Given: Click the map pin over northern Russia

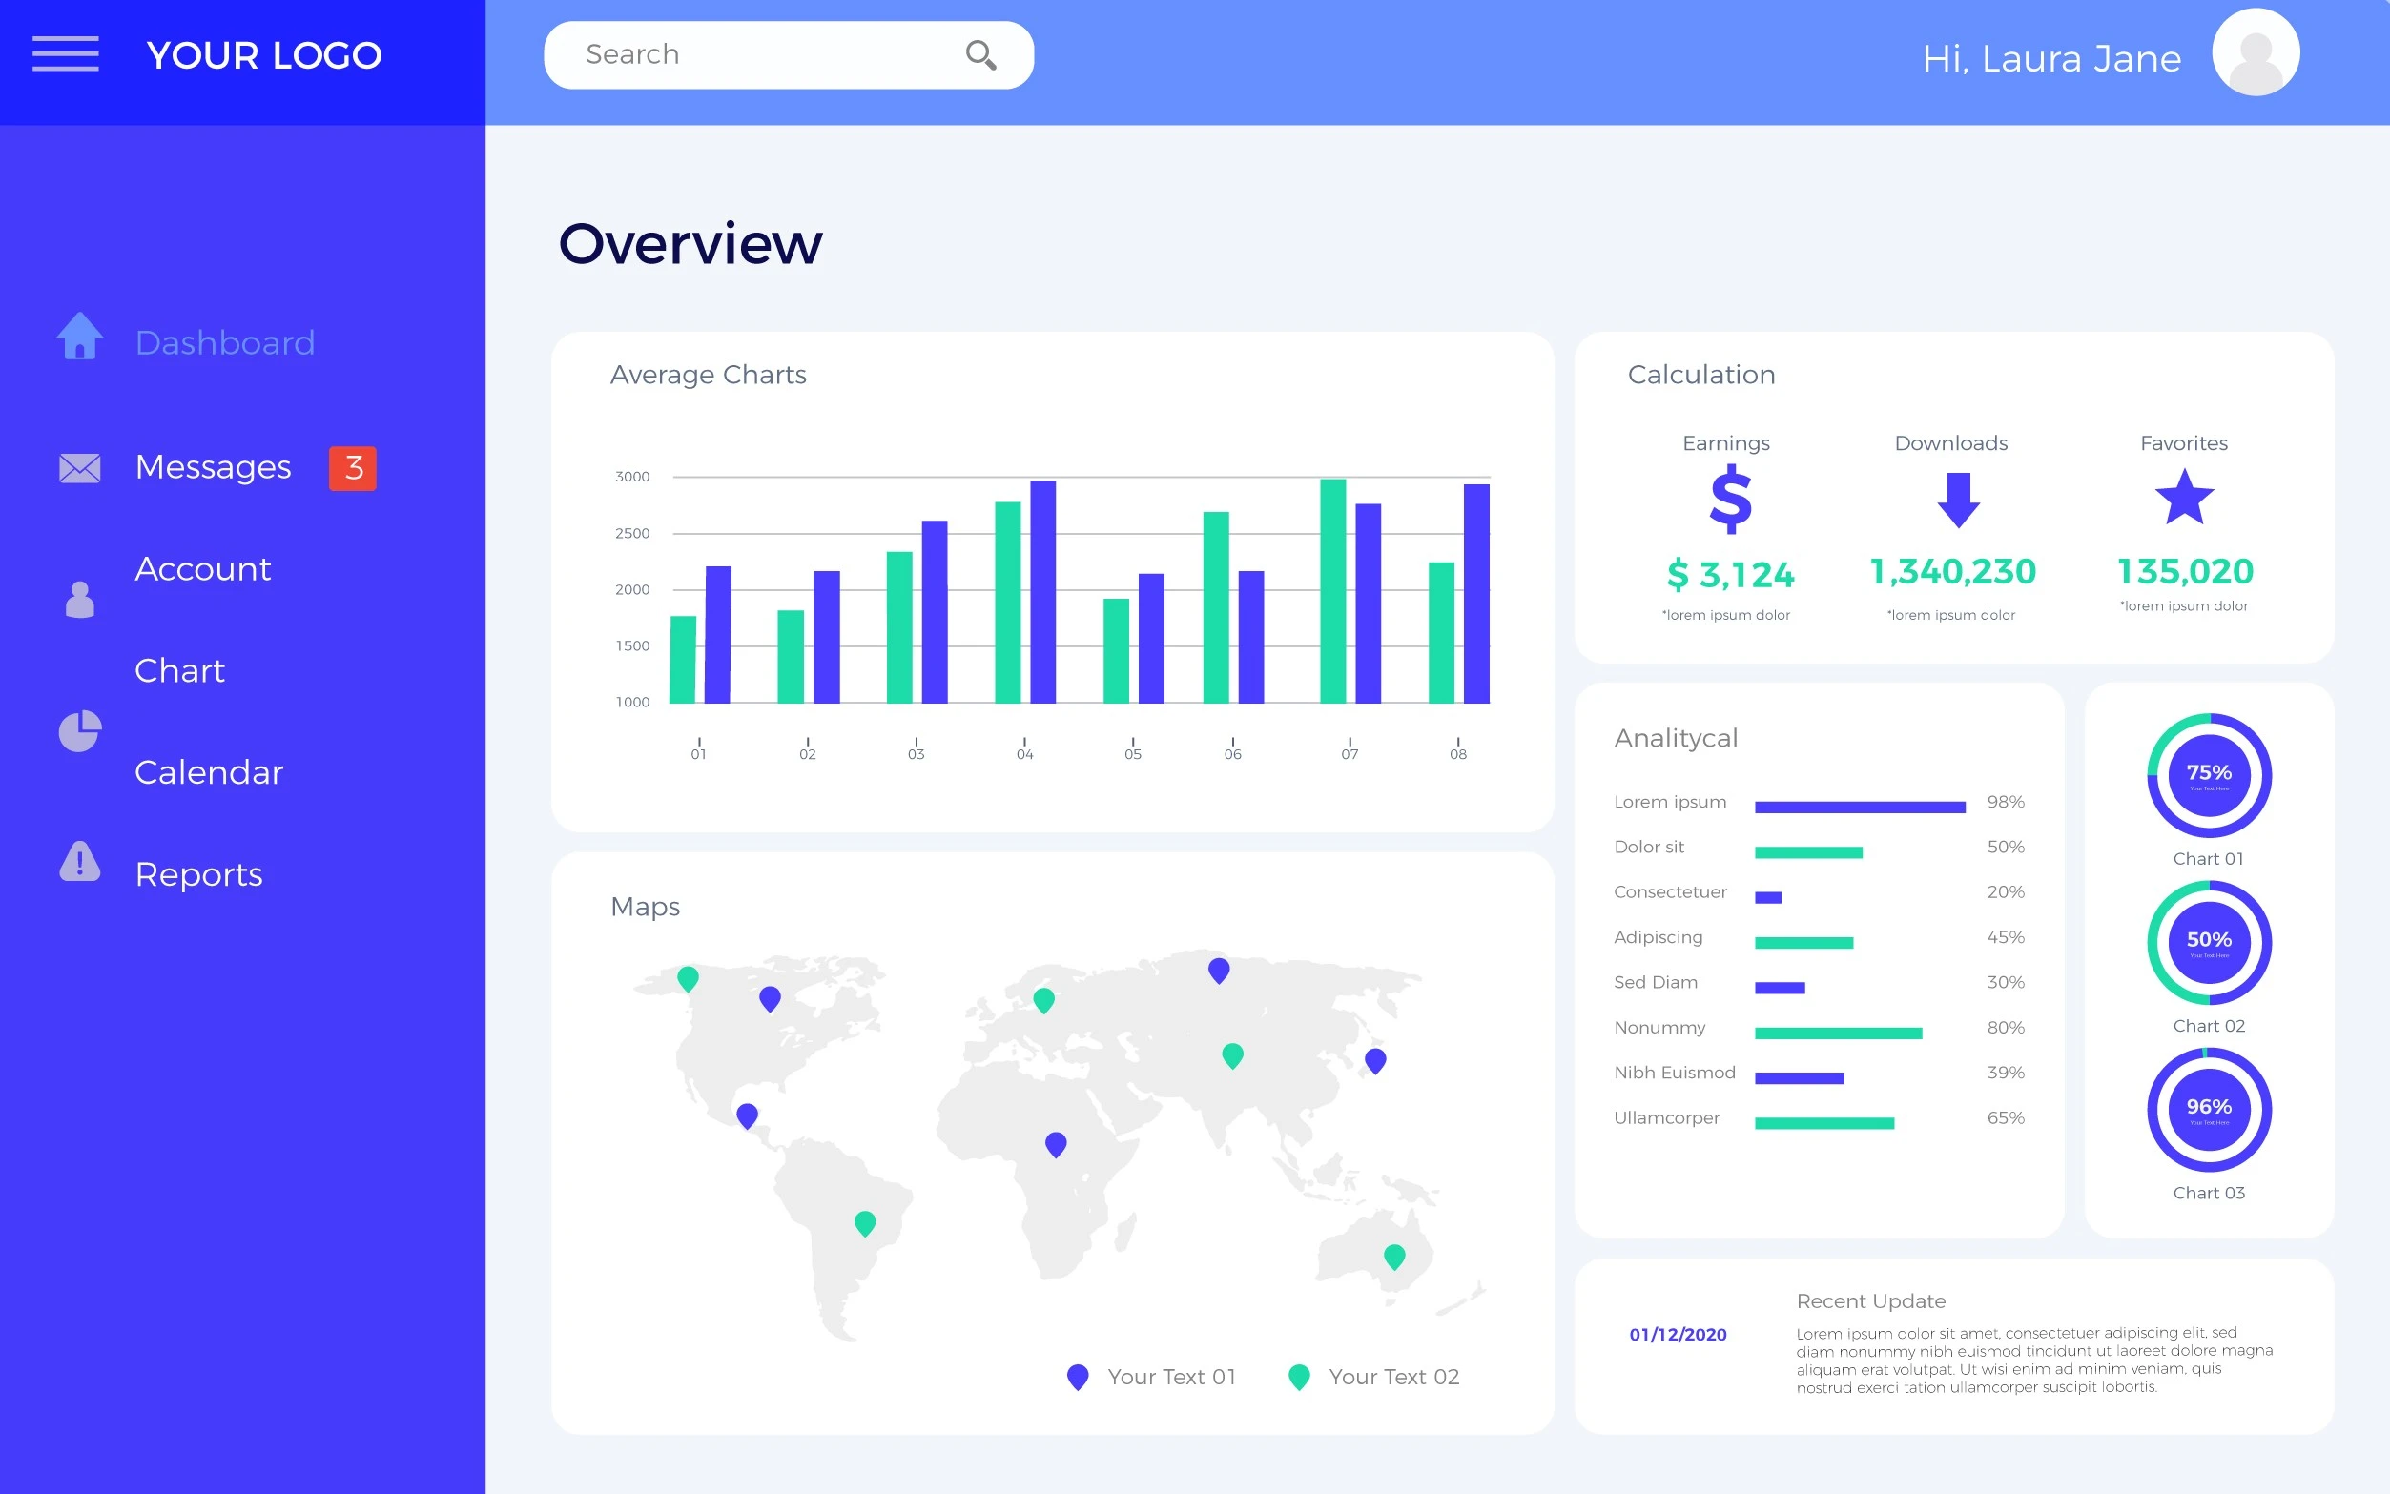Looking at the screenshot, I should (x=1219, y=971).
